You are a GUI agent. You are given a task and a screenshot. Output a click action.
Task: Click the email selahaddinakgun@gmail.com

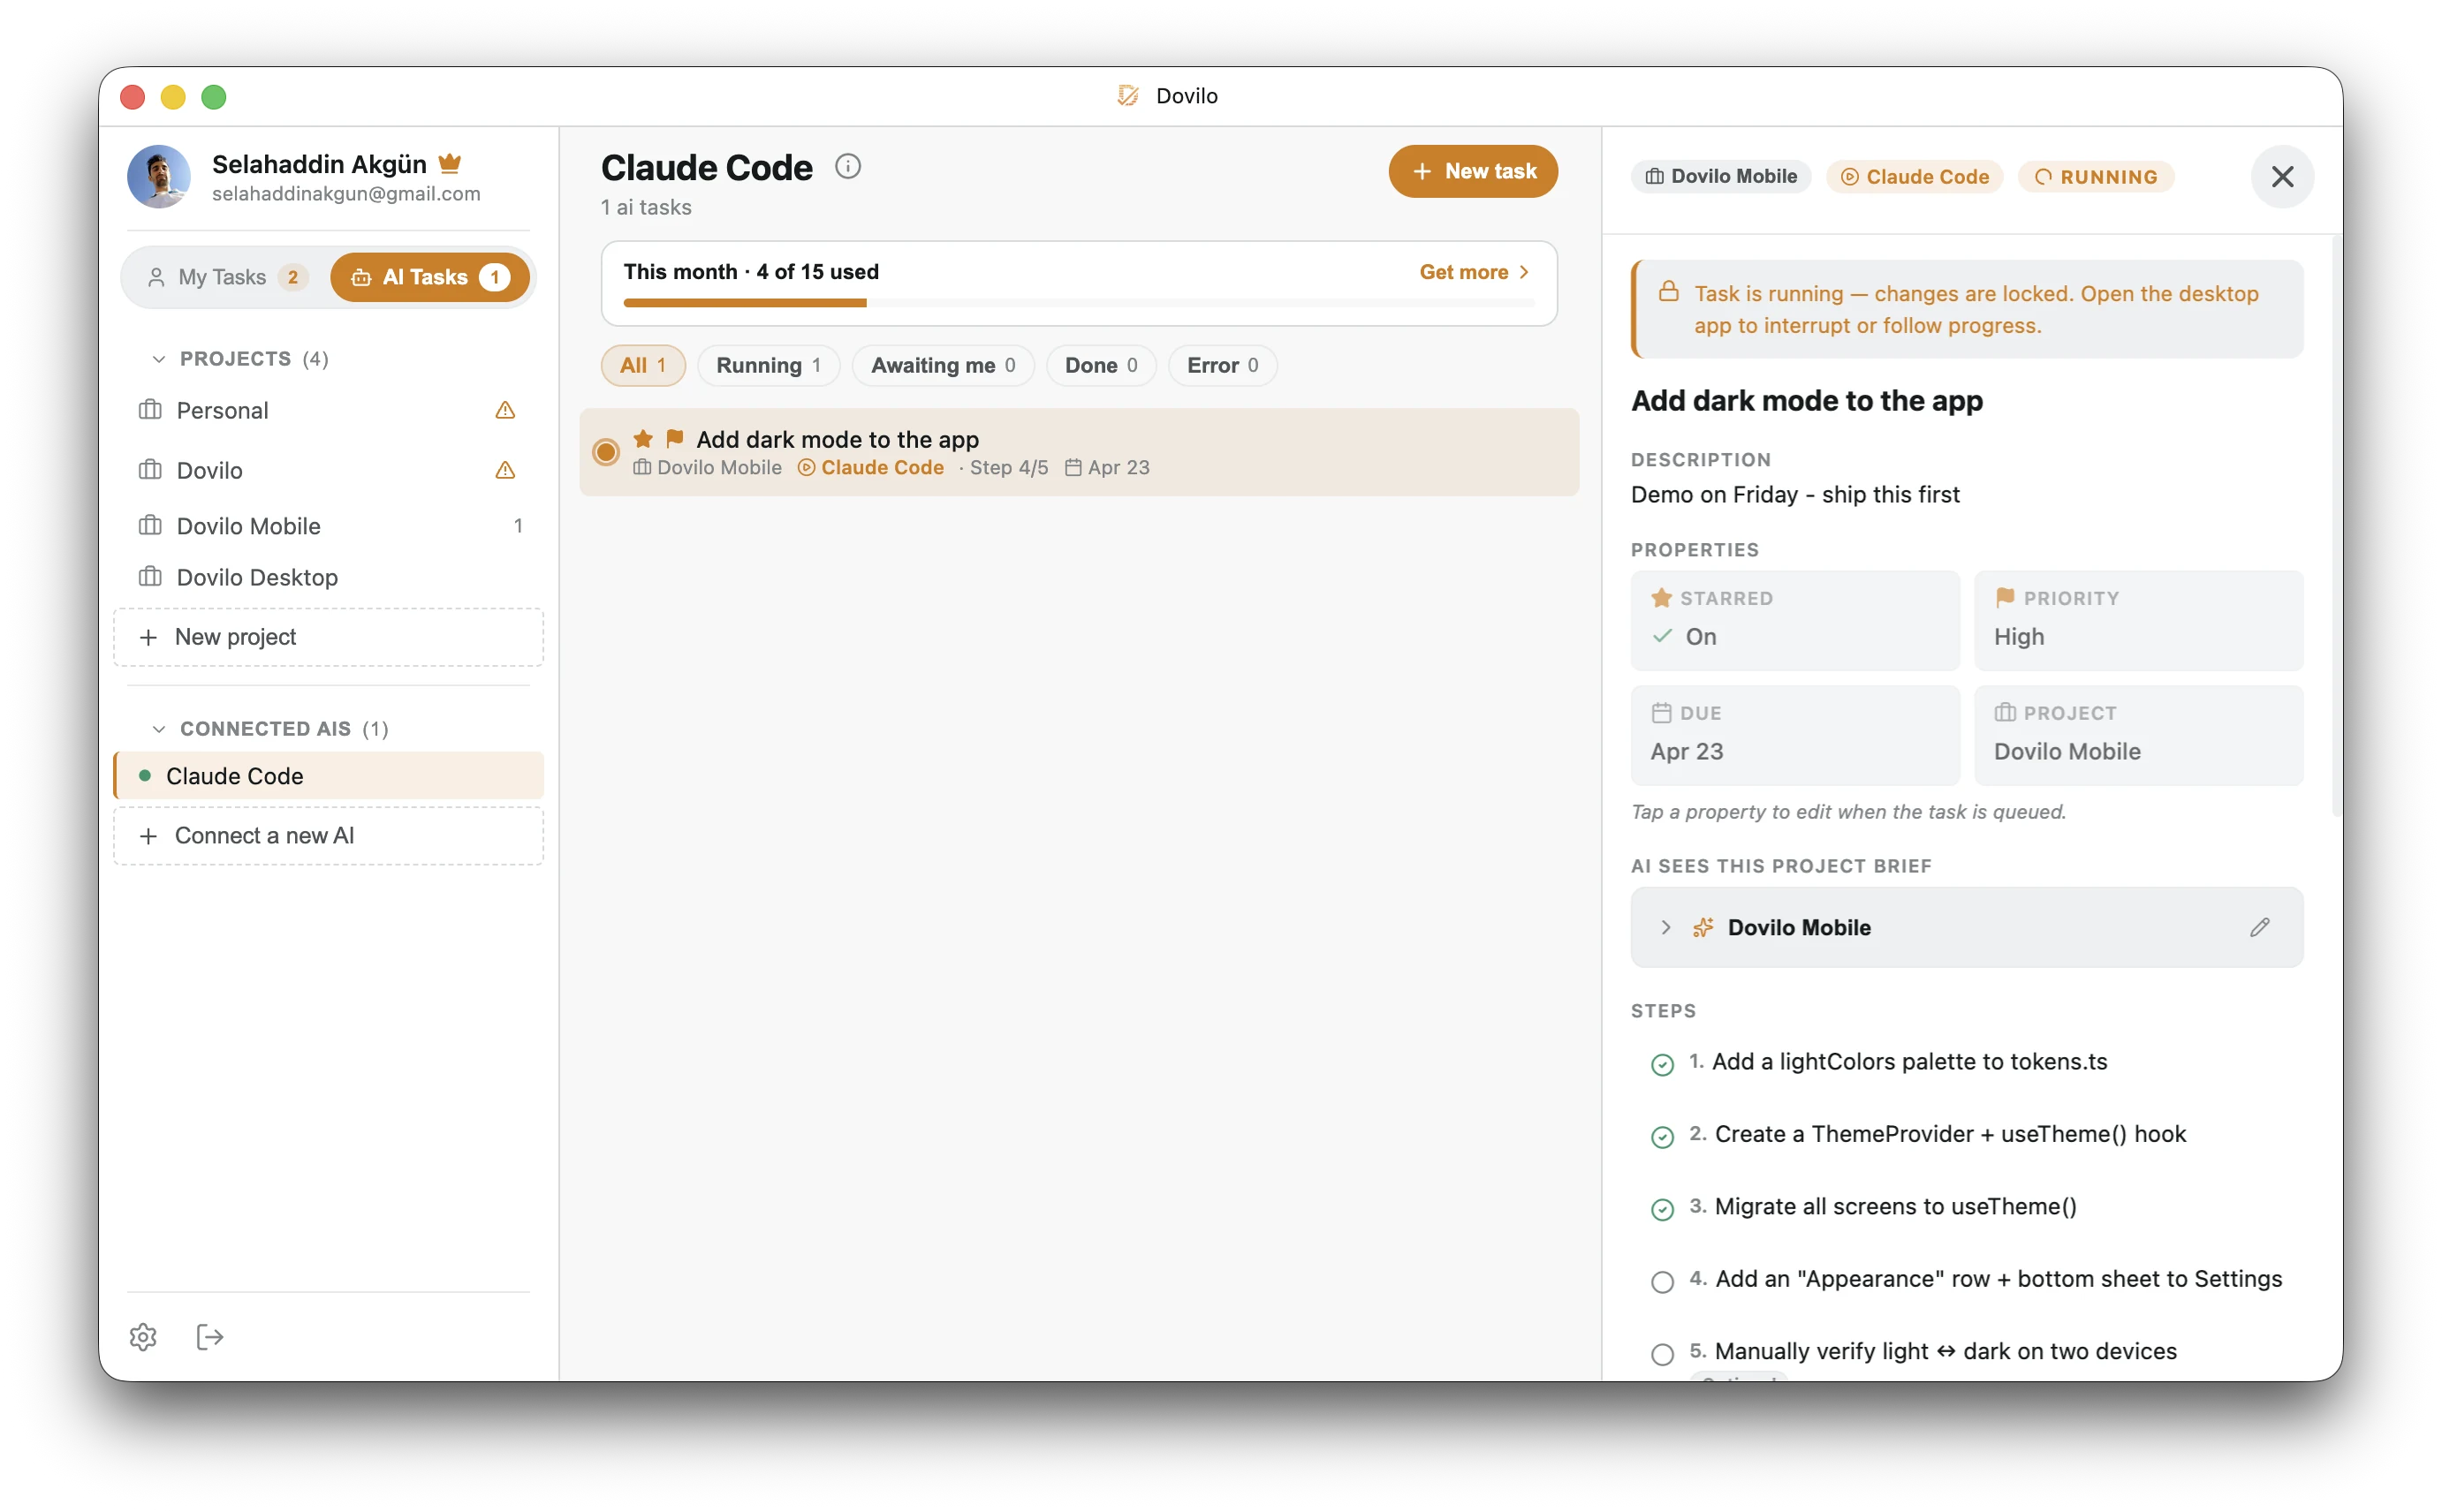click(x=346, y=194)
